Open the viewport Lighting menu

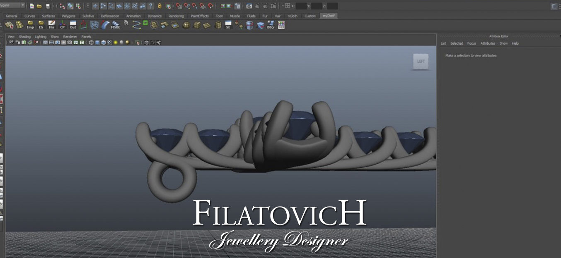[41, 36]
